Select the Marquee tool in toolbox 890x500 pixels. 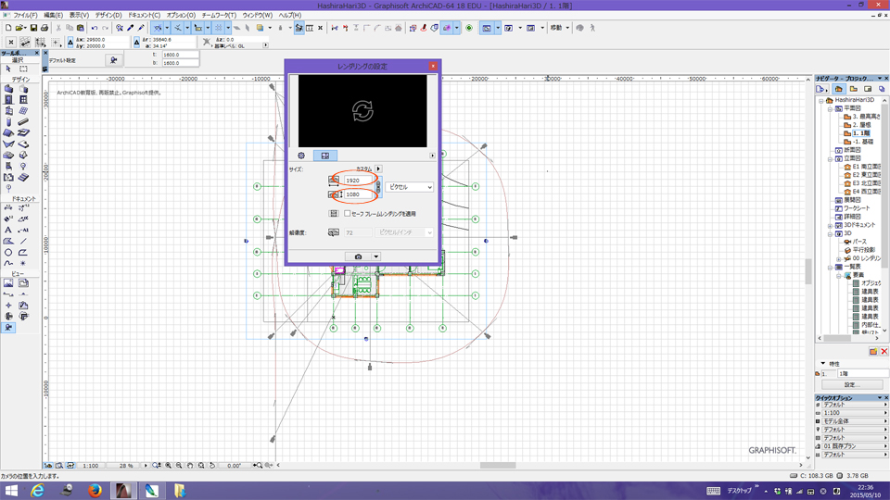[x=23, y=69]
